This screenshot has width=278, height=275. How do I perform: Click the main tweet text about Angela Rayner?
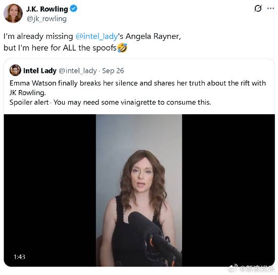pyautogui.click(x=92, y=42)
